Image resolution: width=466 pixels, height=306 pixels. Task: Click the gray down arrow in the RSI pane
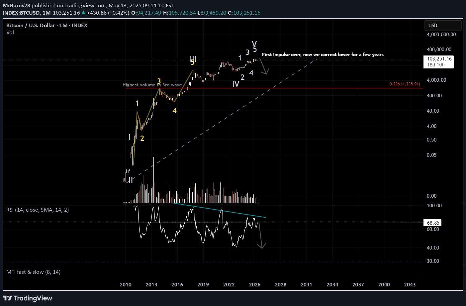coord(262,236)
